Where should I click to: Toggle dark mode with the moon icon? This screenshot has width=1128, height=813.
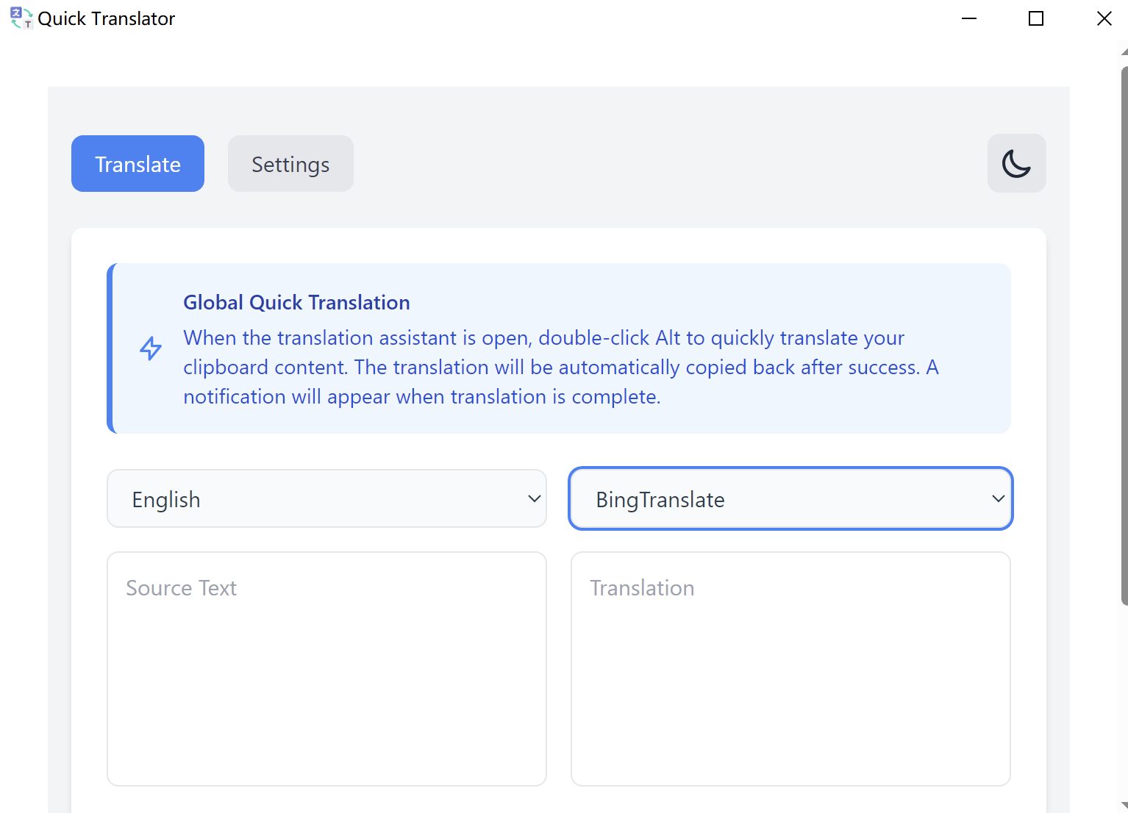click(x=1016, y=163)
